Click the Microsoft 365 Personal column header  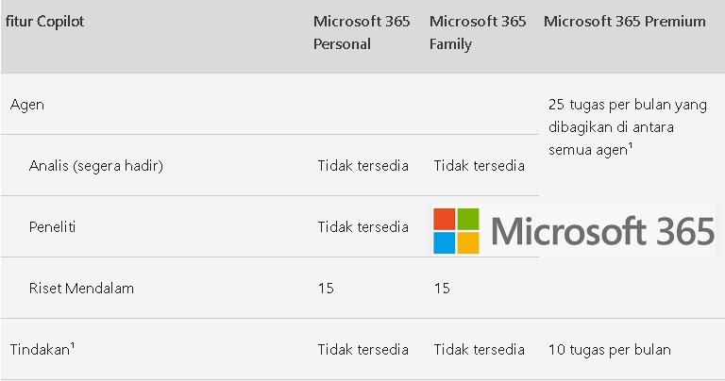[x=362, y=32]
